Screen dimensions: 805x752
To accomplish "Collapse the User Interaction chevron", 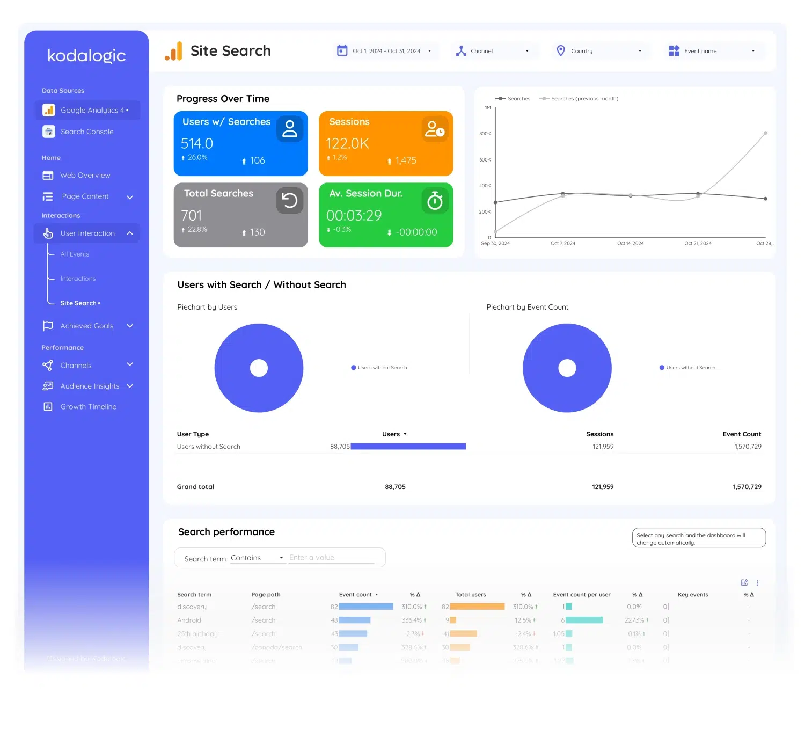I will 130,233.
